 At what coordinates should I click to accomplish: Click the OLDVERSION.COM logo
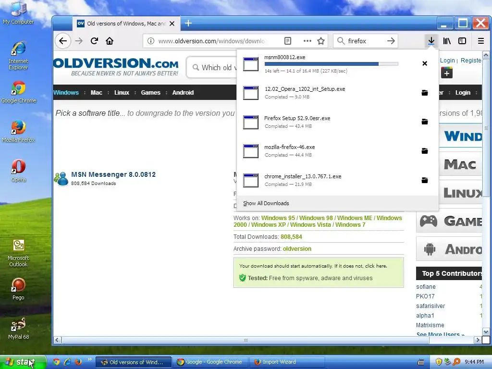116,66
